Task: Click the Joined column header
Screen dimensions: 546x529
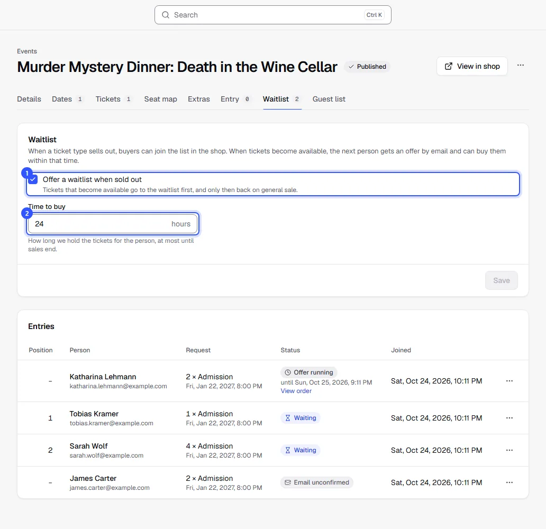Action: tap(401, 350)
